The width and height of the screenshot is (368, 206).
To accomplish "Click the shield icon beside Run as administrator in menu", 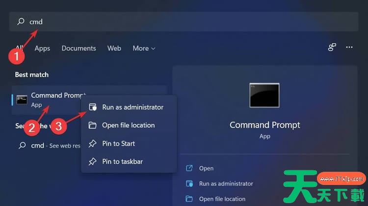I will [93, 107].
